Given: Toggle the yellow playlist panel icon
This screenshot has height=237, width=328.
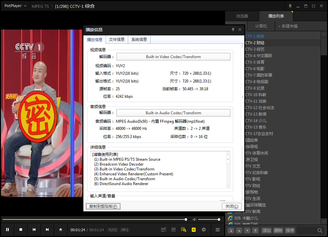Looking at the screenshot, I should coord(194,230).
